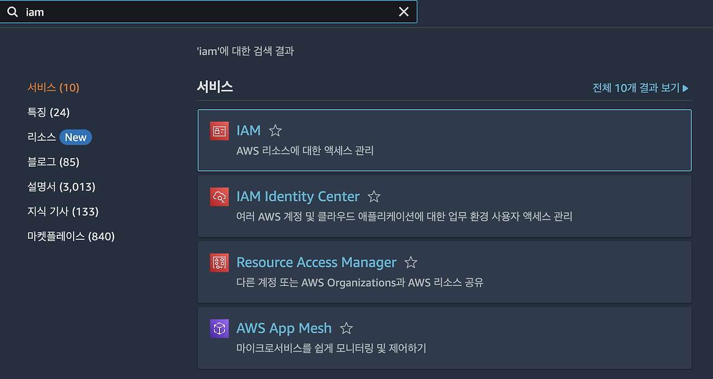
Task: Open the IAM service icon
Action: (219, 131)
